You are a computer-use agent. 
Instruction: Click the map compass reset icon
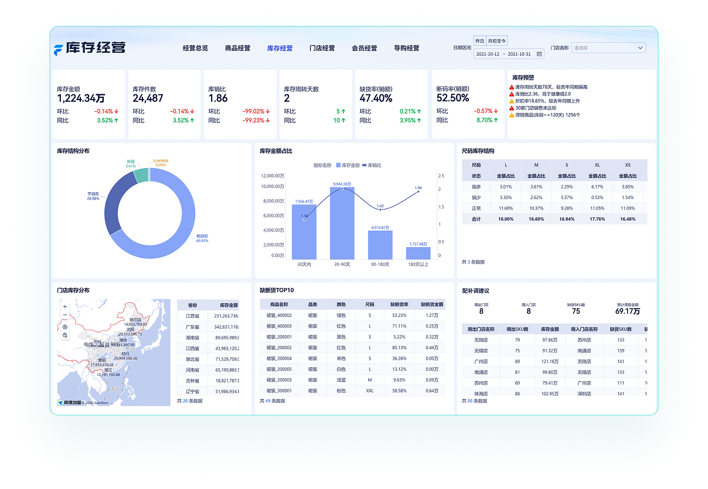coord(65,327)
